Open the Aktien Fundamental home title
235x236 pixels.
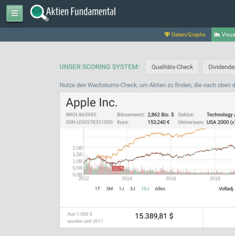pyautogui.click(x=81, y=11)
